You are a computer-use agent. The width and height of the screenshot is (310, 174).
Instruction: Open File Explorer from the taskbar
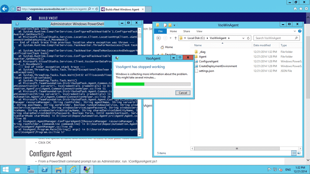coord(58,169)
